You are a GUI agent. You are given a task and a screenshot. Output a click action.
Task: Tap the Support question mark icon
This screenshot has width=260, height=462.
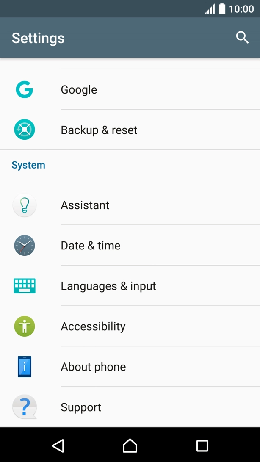(x=25, y=407)
